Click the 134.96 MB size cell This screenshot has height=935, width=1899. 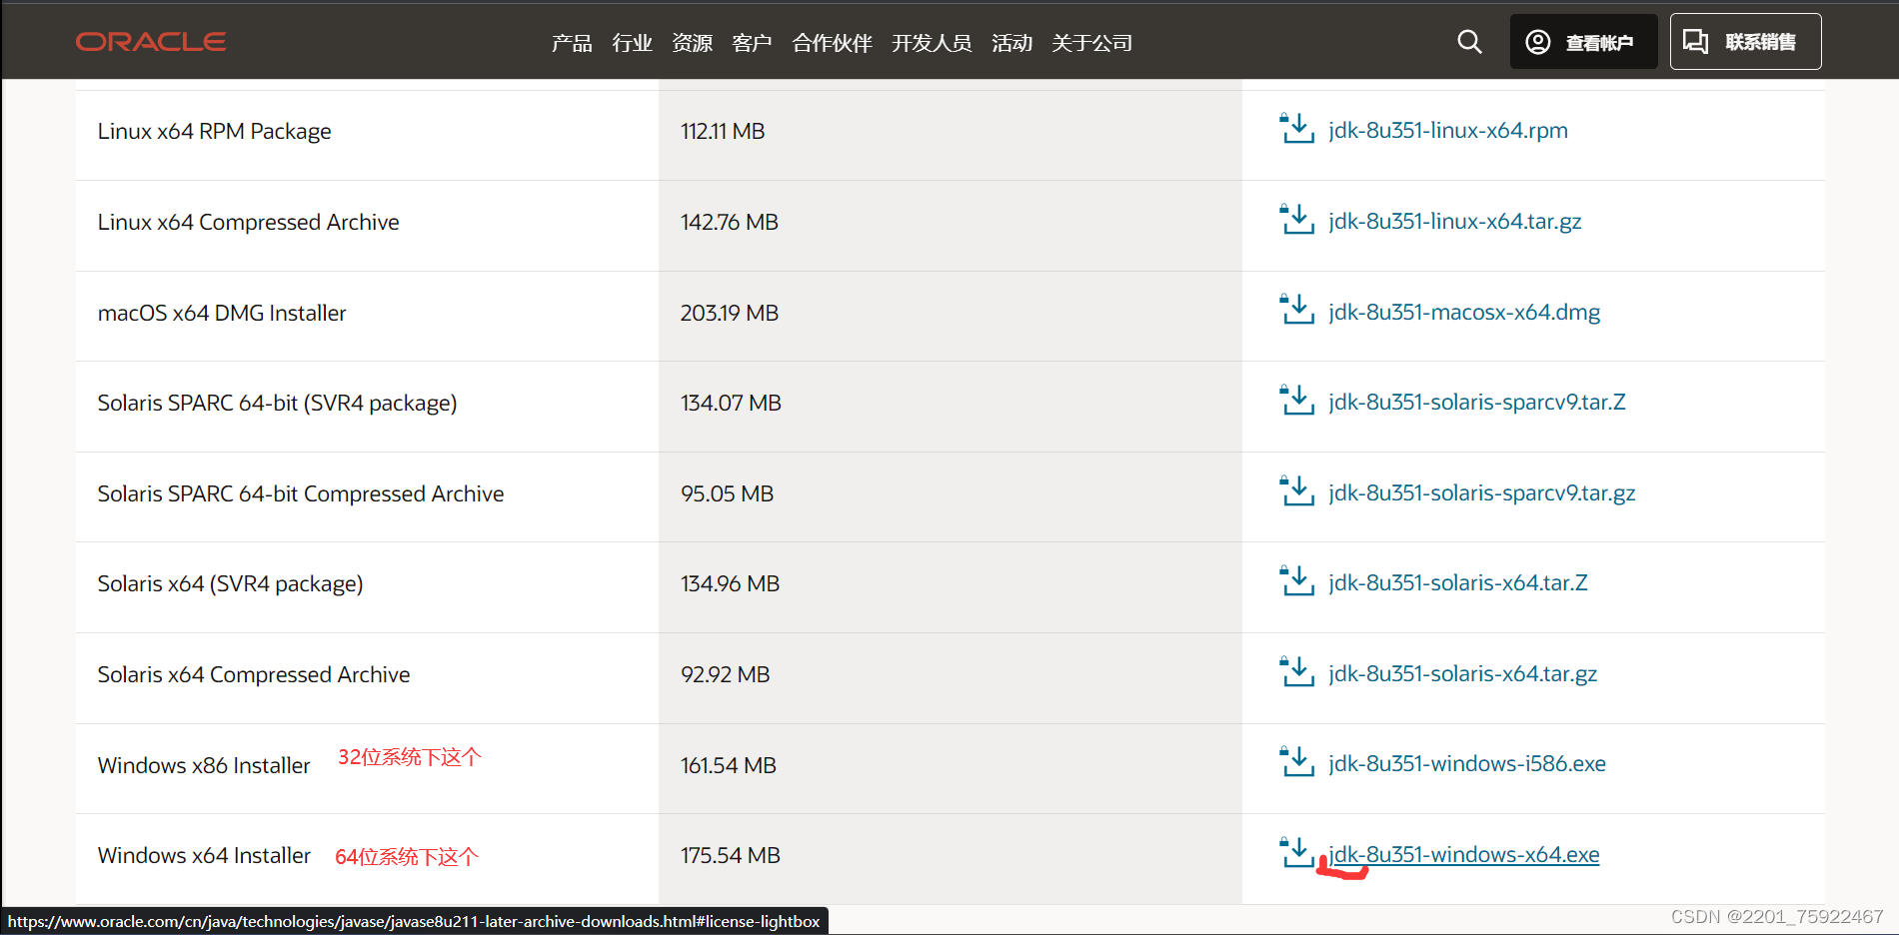tap(949, 587)
